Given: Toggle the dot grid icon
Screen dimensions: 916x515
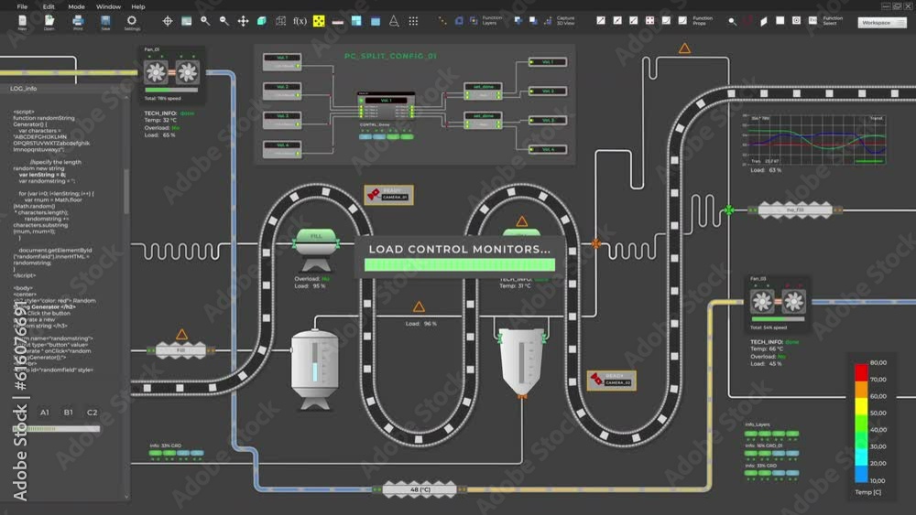Looking at the screenshot, I should click(413, 21).
